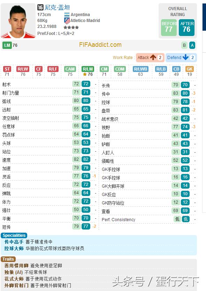Click the 任意球 stat label
This screenshot has height=291, width=206.
click(x=8, y=126)
